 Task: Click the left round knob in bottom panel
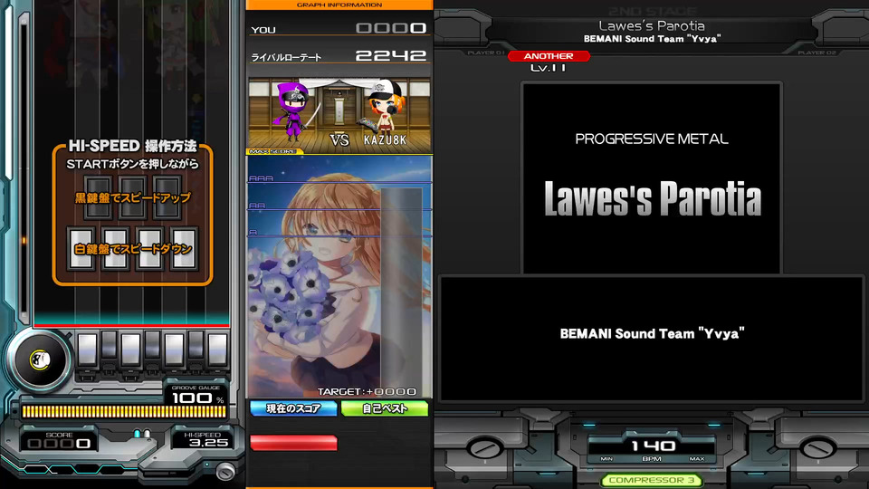pos(485,448)
